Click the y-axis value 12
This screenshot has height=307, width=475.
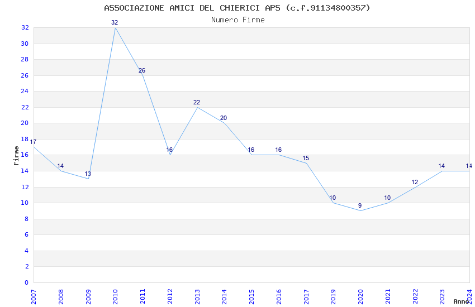tap(25, 187)
